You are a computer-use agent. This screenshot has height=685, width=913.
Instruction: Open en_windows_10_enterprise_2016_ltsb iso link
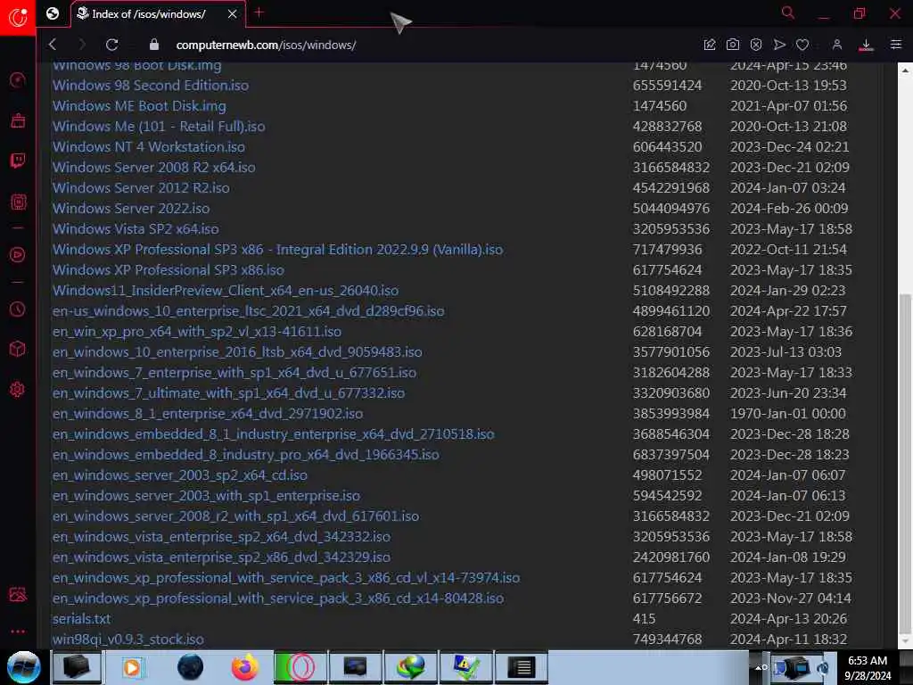point(237,351)
